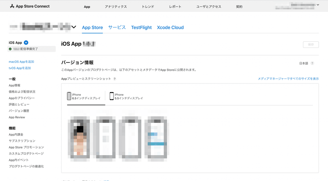328x181 pixels.
Task: Click macOS Appを追加 link
Action: [x=21, y=62]
